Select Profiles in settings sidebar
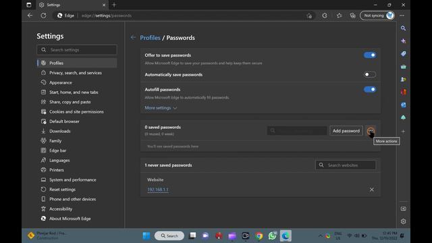The height and width of the screenshot is (243, 432). pos(77,63)
